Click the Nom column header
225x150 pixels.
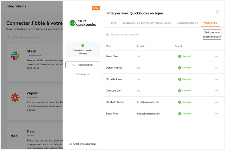[108, 46]
